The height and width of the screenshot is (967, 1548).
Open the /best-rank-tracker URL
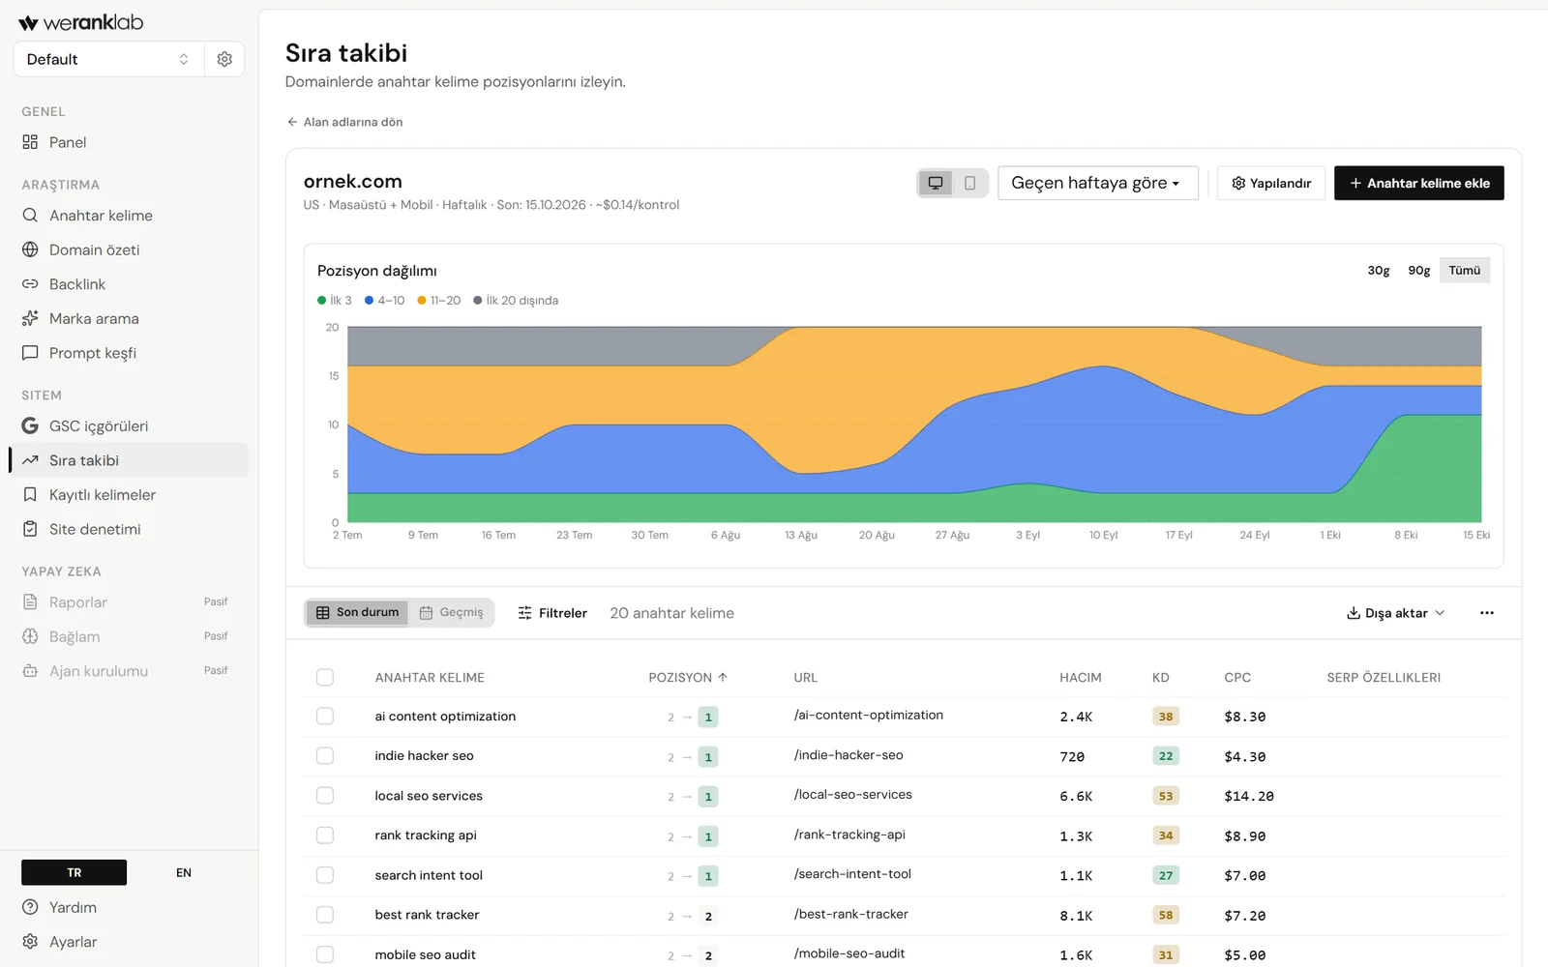[851, 914]
